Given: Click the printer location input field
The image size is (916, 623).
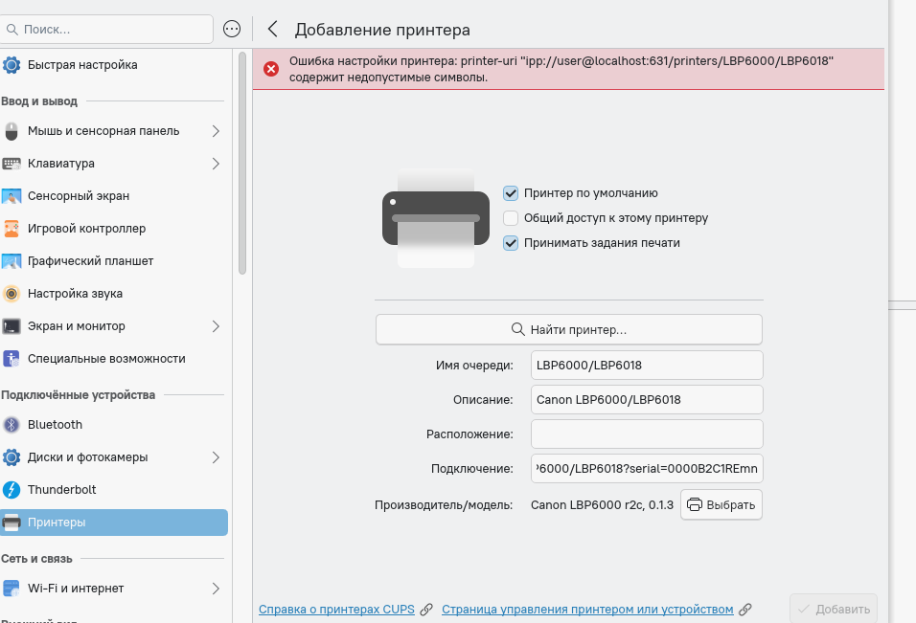Looking at the screenshot, I should (x=647, y=434).
